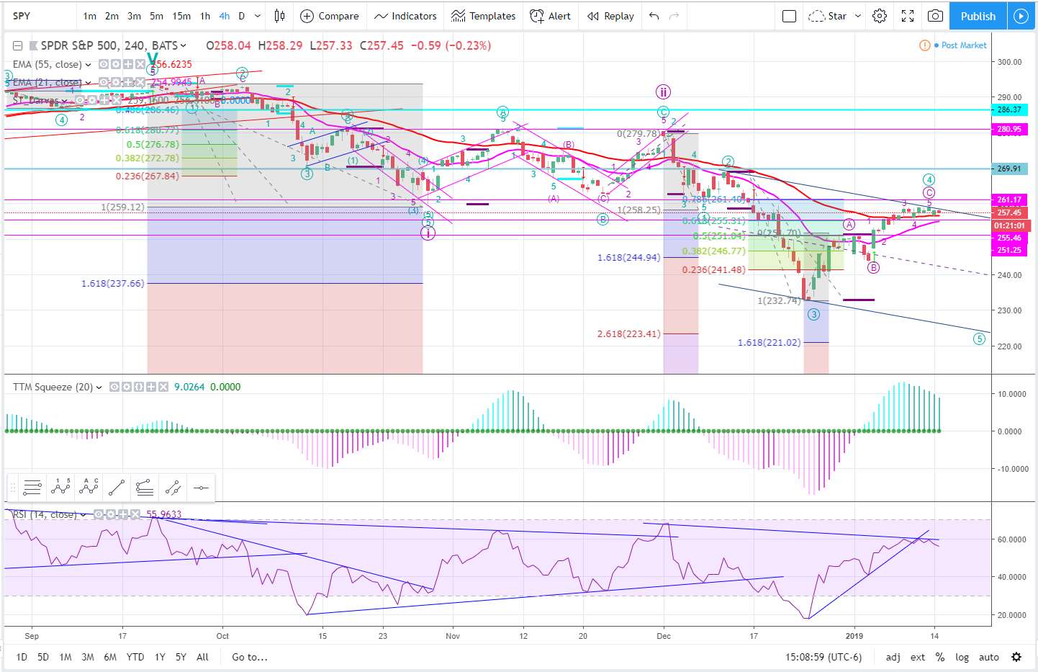1038x672 pixels.
Task: Toggle the log scale
Action: 962,657
